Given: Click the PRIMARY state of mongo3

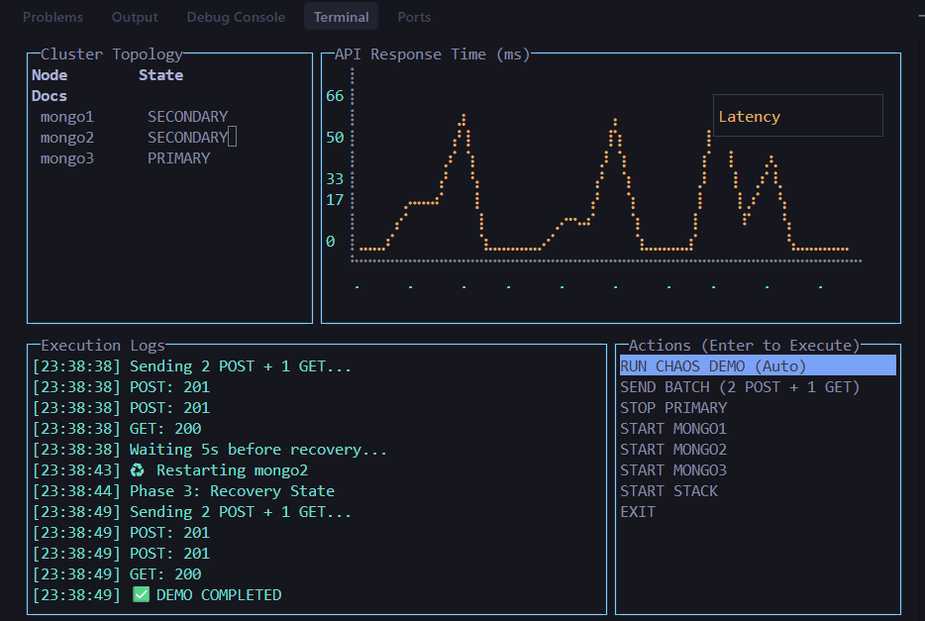Looking at the screenshot, I should coord(178,158).
